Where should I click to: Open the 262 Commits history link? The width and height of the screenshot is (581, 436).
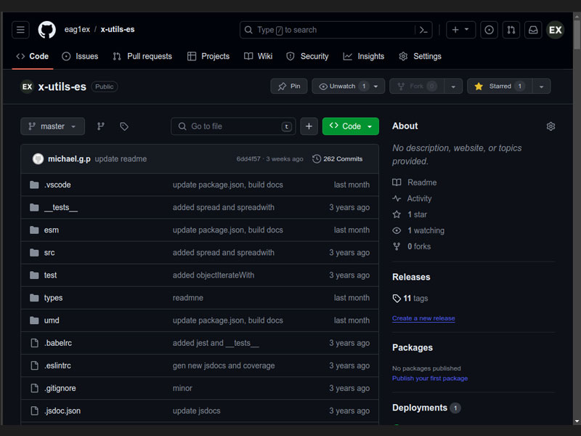tap(338, 159)
